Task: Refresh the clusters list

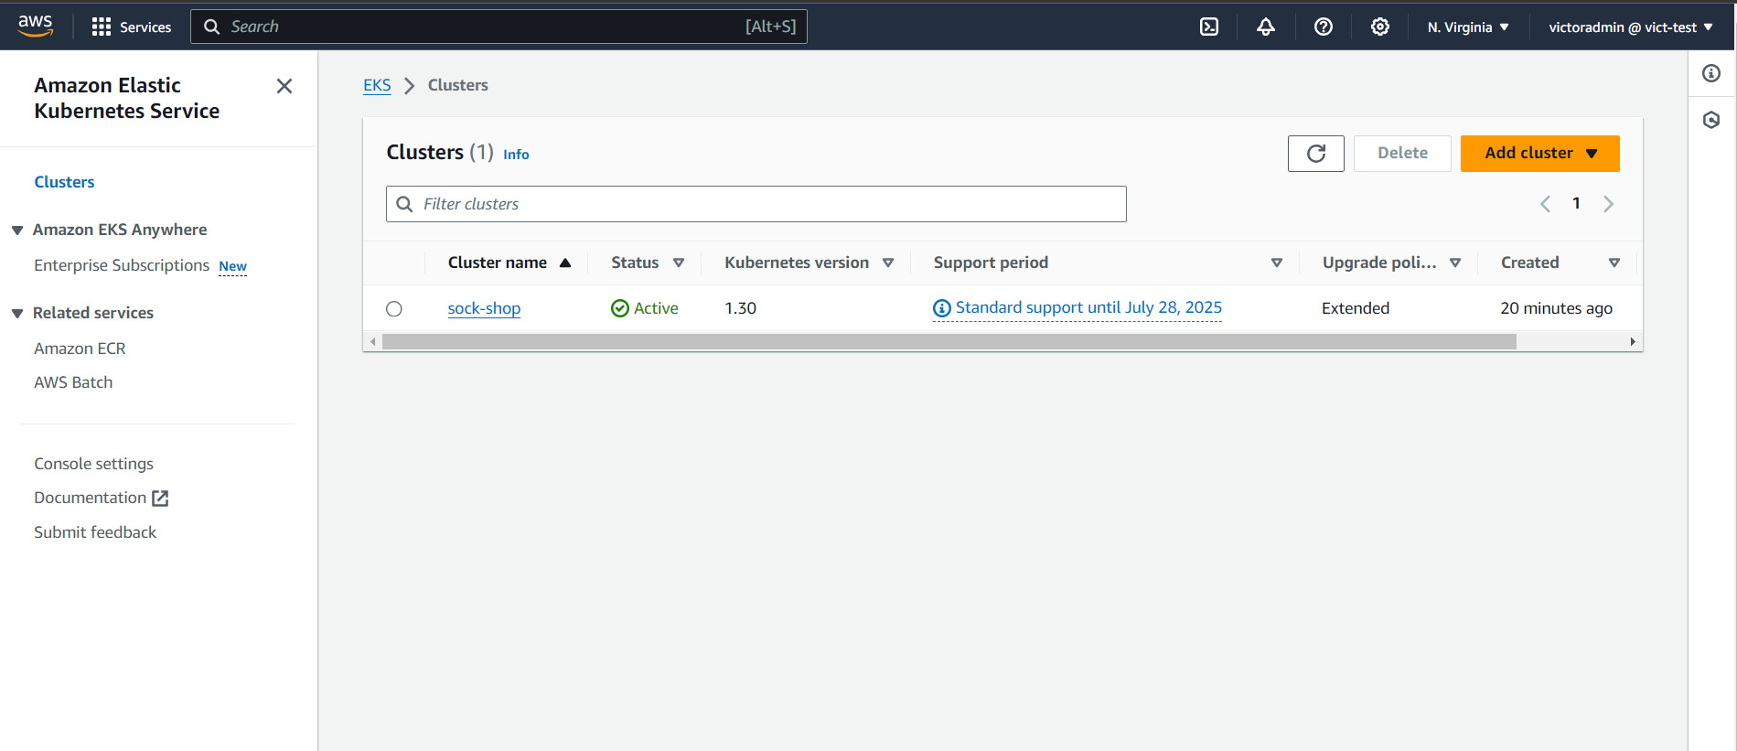Action: pos(1315,154)
